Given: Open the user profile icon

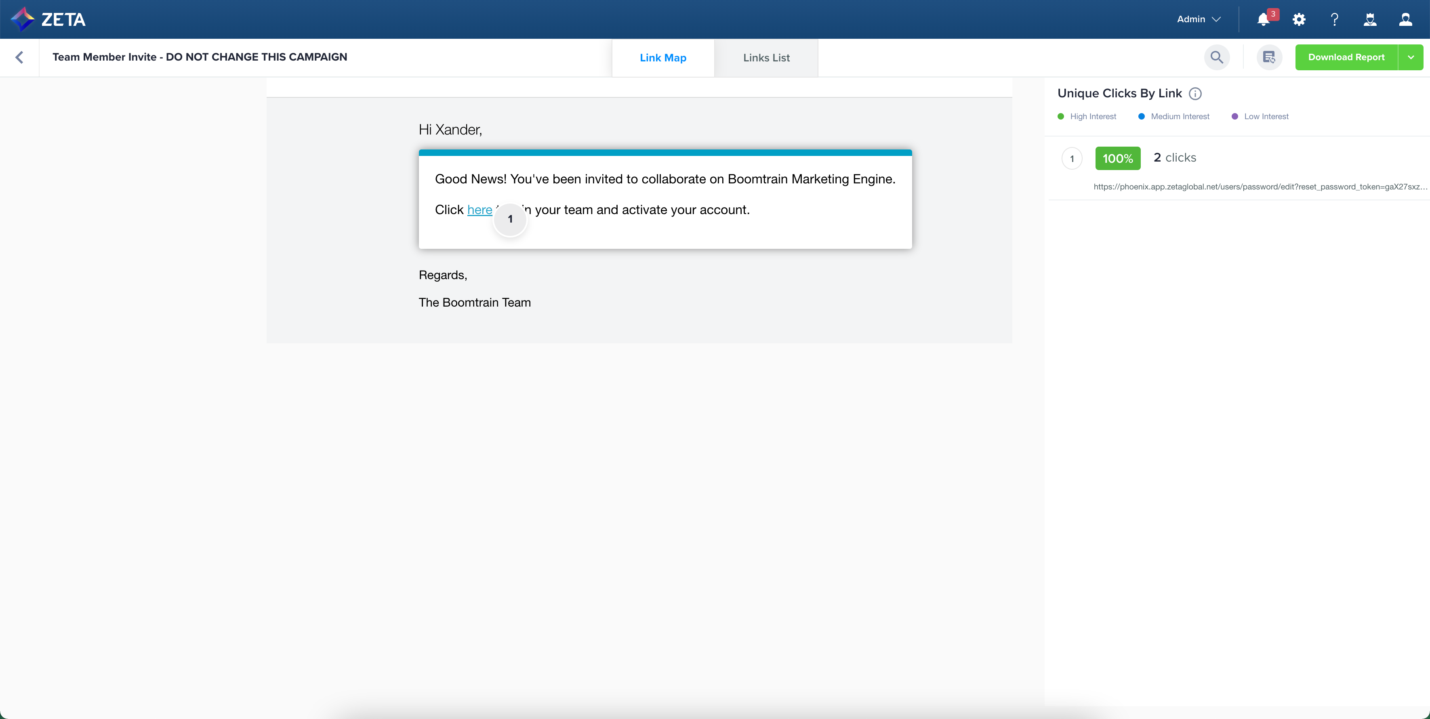Looking at the screenshot, I should click(1406, 19).
